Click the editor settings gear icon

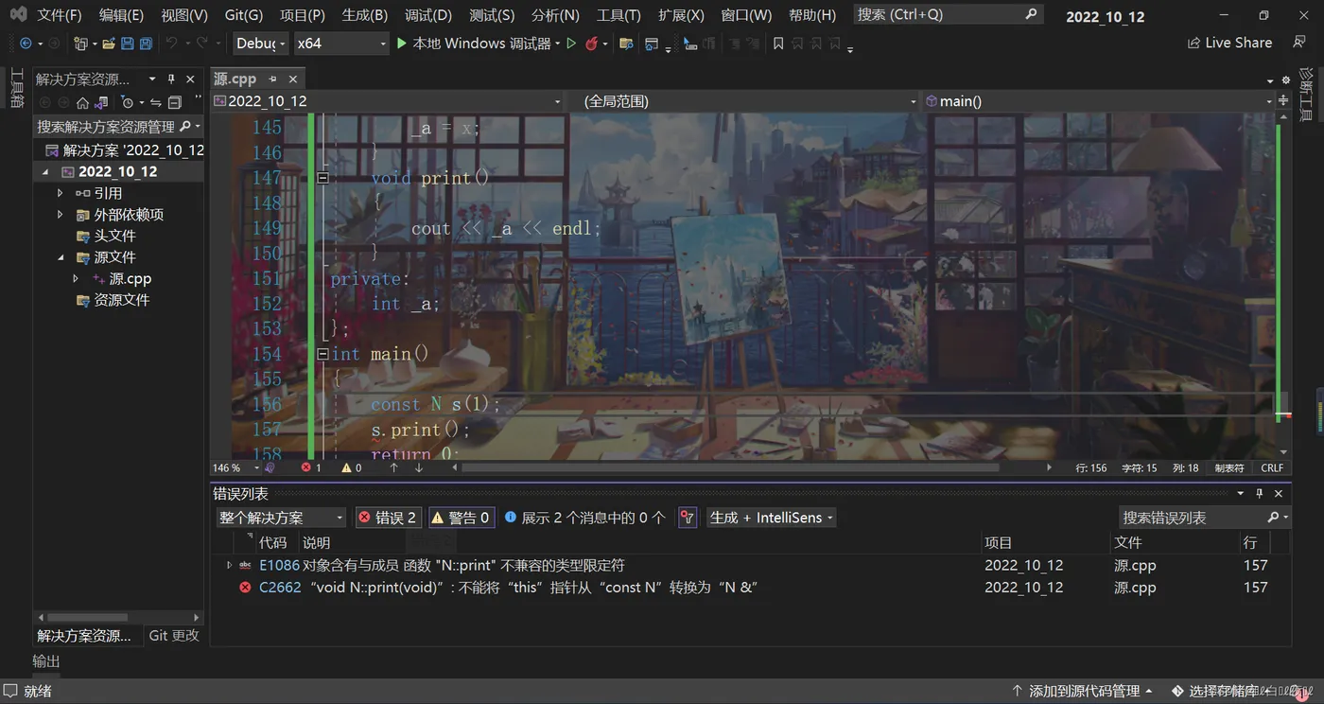tap(1285, 80)
